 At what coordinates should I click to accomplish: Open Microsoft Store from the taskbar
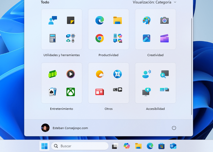pos(162,146)
